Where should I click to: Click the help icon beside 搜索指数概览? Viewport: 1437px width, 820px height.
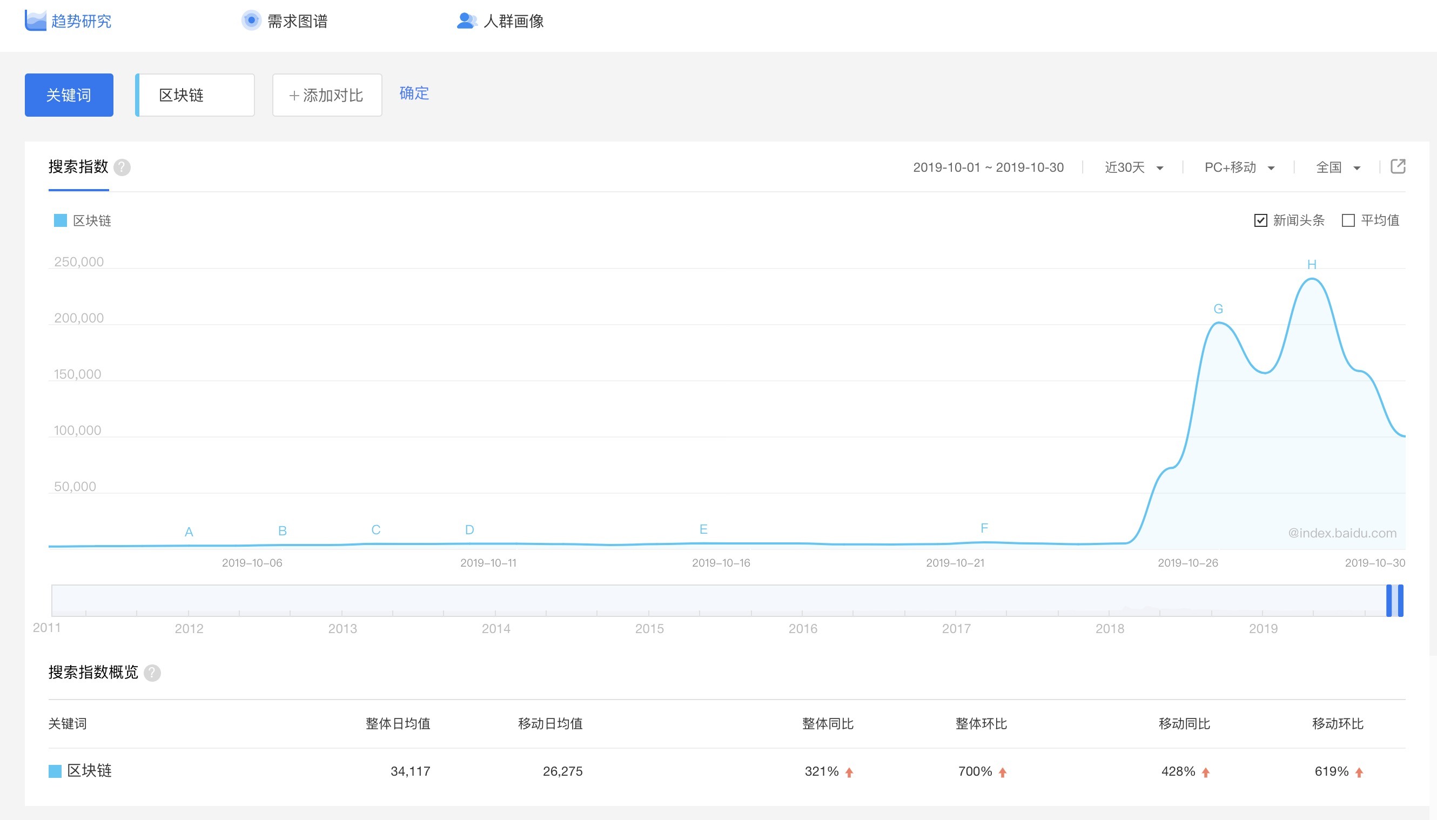152,673
